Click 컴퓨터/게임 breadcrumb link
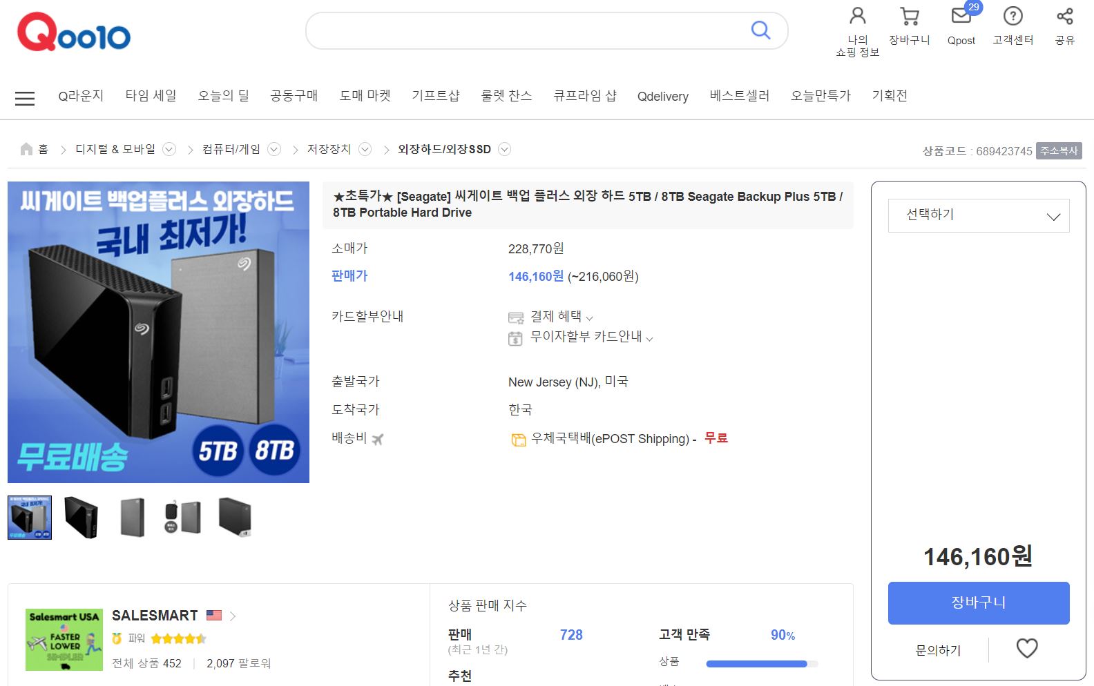This screenshot has width=1094, height=686. pos(231,149)
